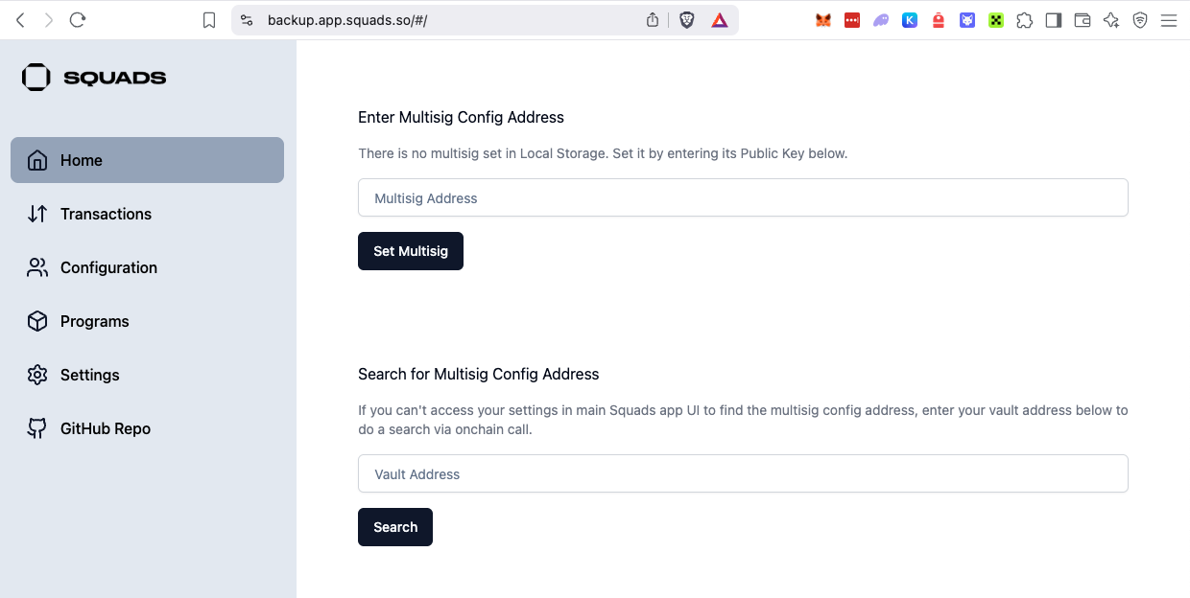
Task: Toggle the browser sidebar panel
Action: pyautogui.click(x=1053, y=20)
